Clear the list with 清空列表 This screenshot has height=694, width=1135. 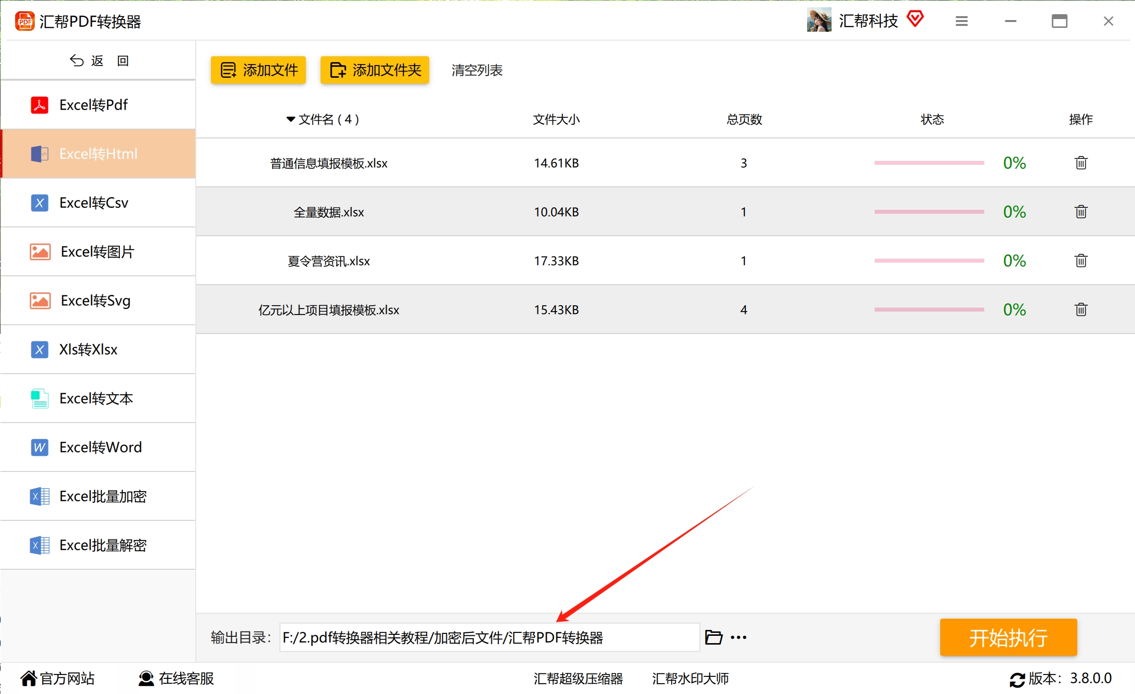click(x=477, y=70)
